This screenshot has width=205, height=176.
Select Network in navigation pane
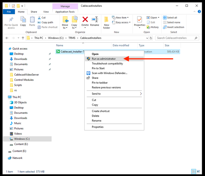point(17,158)
